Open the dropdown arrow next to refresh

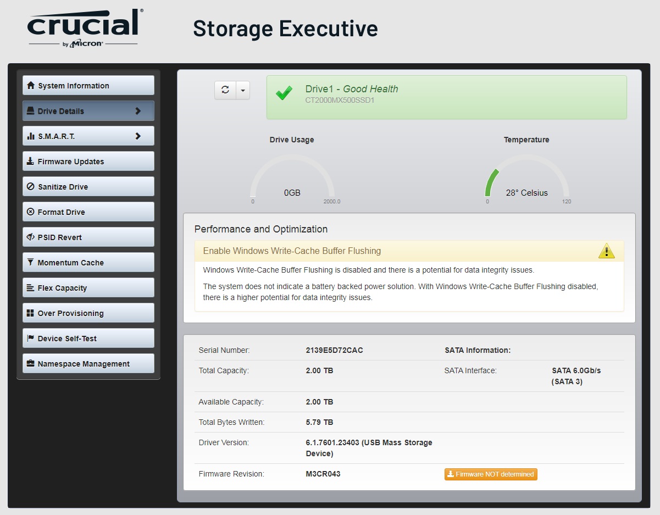click(x=243, y=90)
